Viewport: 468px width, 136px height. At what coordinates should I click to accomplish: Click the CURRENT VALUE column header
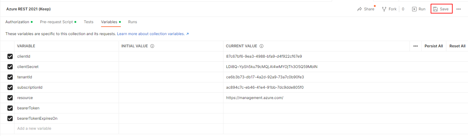pyautogui.click(x=242, y=46)
